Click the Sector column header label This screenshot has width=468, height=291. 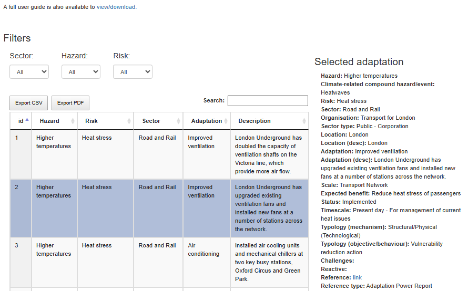pos(151,121)
